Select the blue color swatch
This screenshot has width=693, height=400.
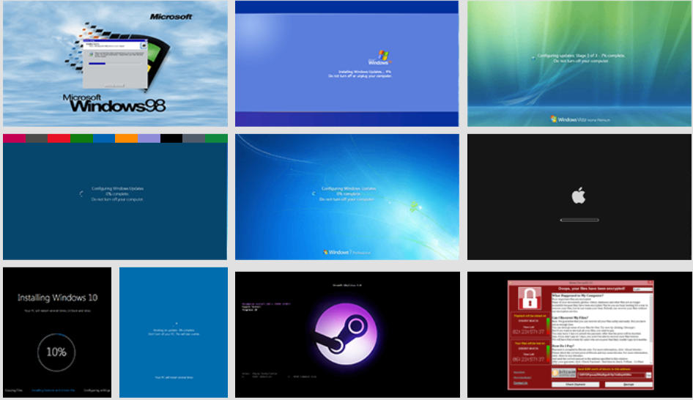click(104, 138)
